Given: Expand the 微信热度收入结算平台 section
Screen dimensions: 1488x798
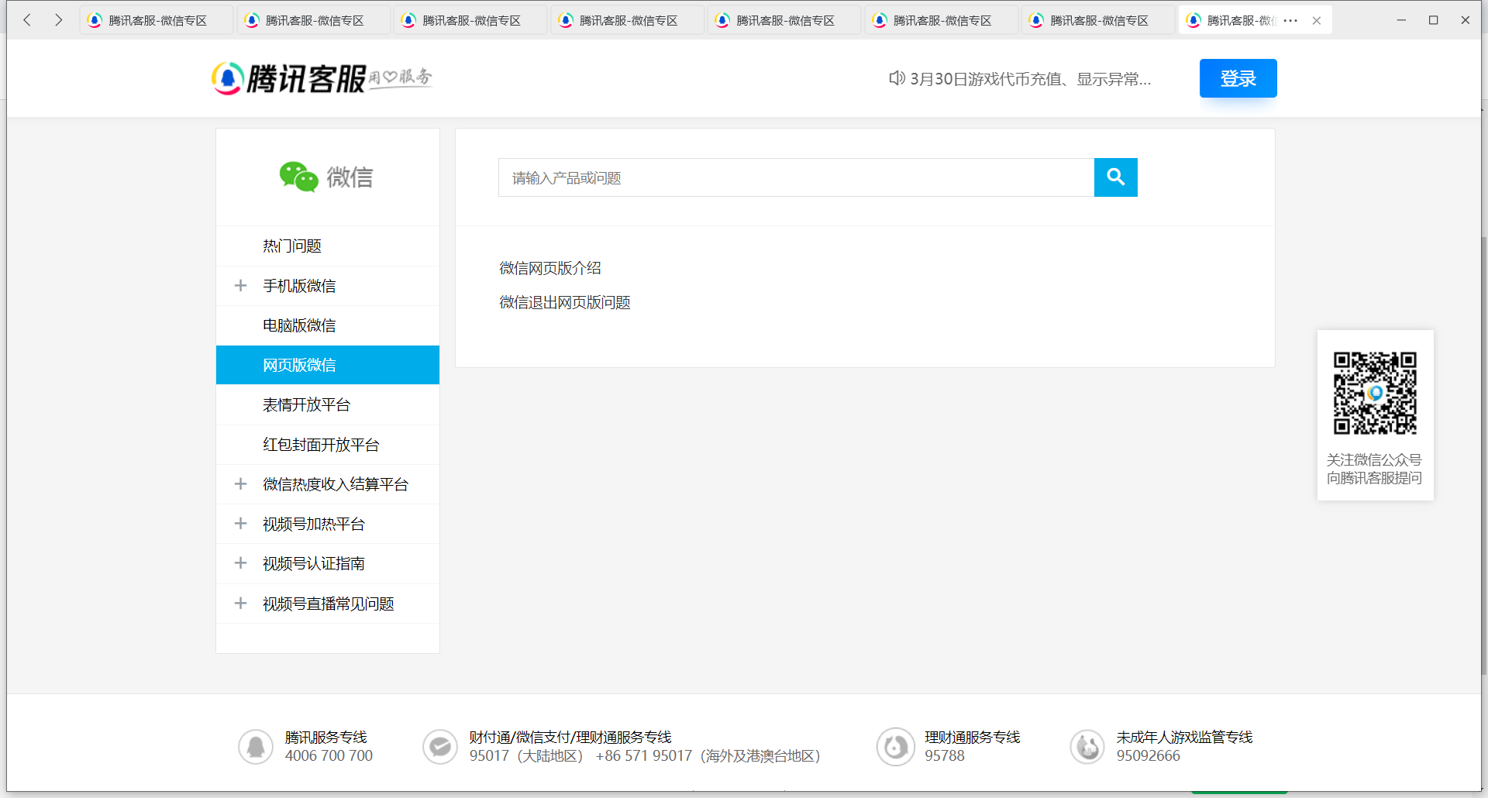Looking at the screenshot, I should pyautogui.click(x=241, y=484).
